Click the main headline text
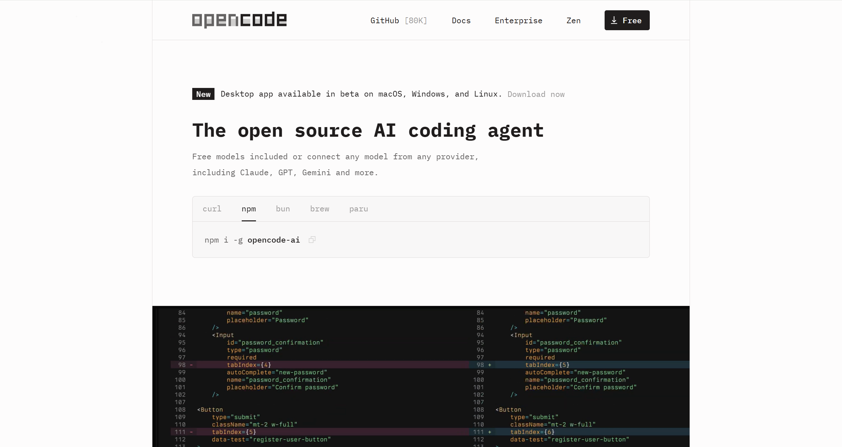The width and height of the screenshot is (842, 447). click(368, 130)
